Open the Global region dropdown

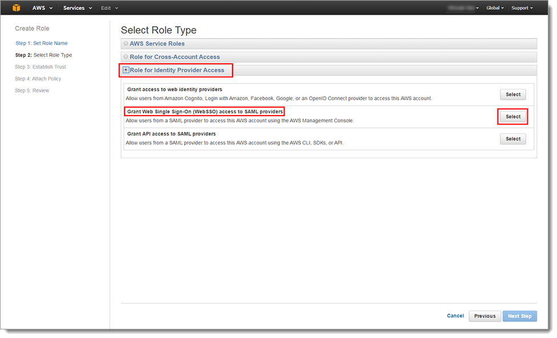494,8
